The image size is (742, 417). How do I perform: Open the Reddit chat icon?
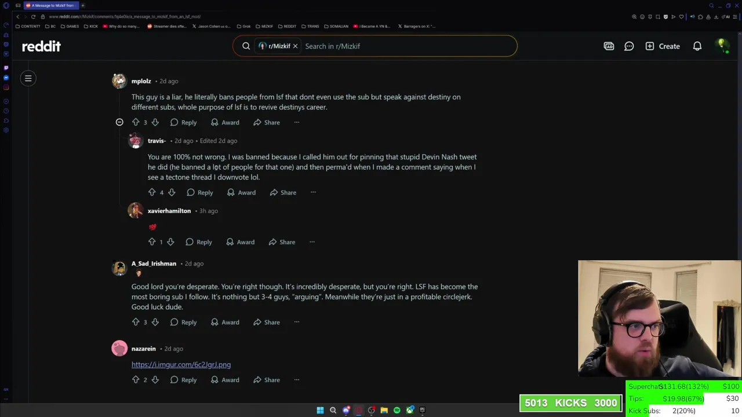(629, 46)
